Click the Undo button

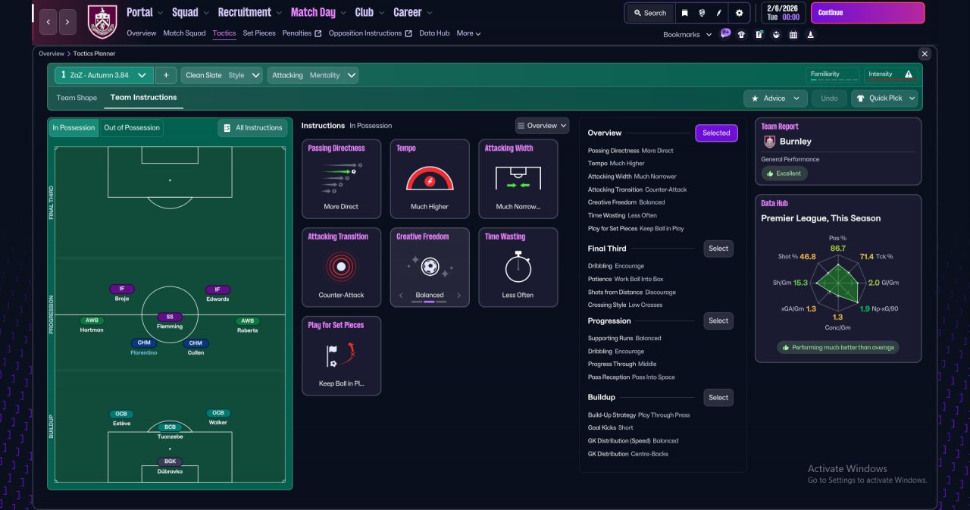[x=829, y=99]
